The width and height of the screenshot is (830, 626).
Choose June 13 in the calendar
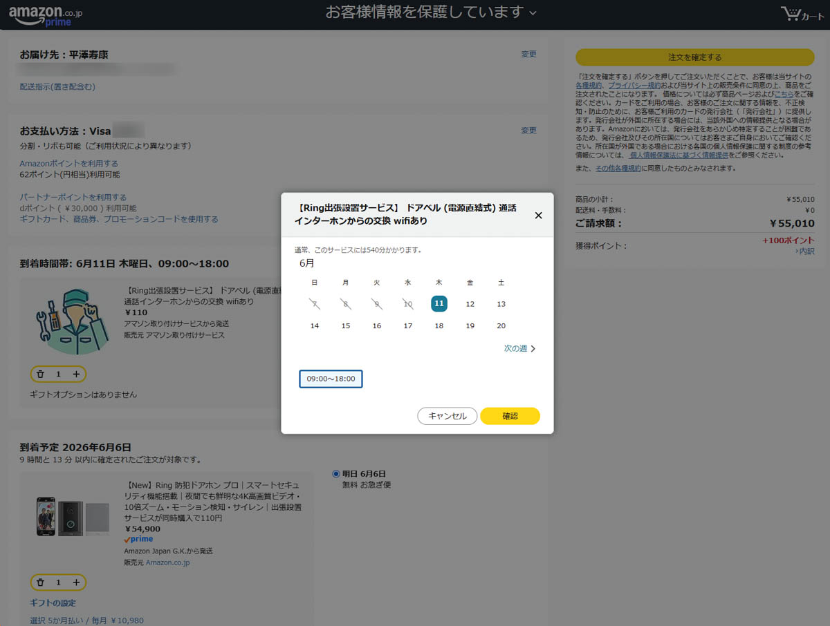(x=501, y=304)
